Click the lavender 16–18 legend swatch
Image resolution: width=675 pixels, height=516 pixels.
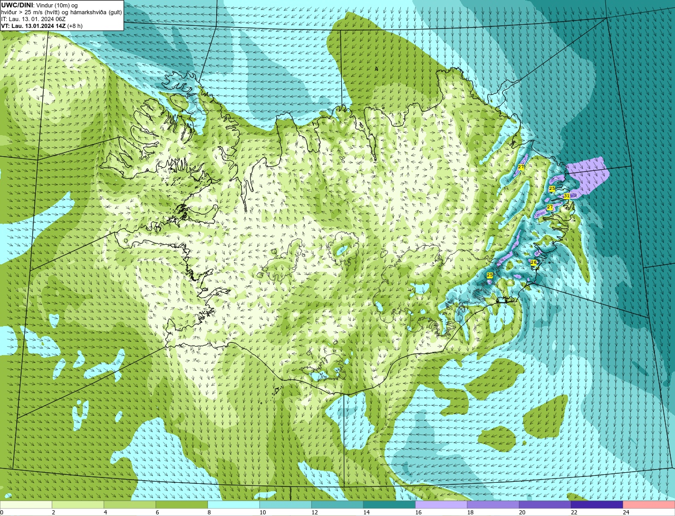point(441,504)
